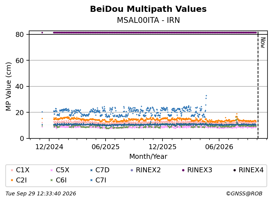
Task: Click the RINEX3 purple legend dot
Action: pyautogui.click(x=183, y=170)
